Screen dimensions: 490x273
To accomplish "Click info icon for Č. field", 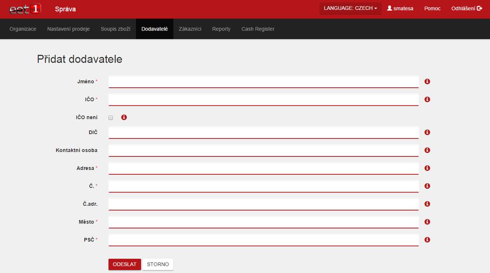I will [427, 186].
